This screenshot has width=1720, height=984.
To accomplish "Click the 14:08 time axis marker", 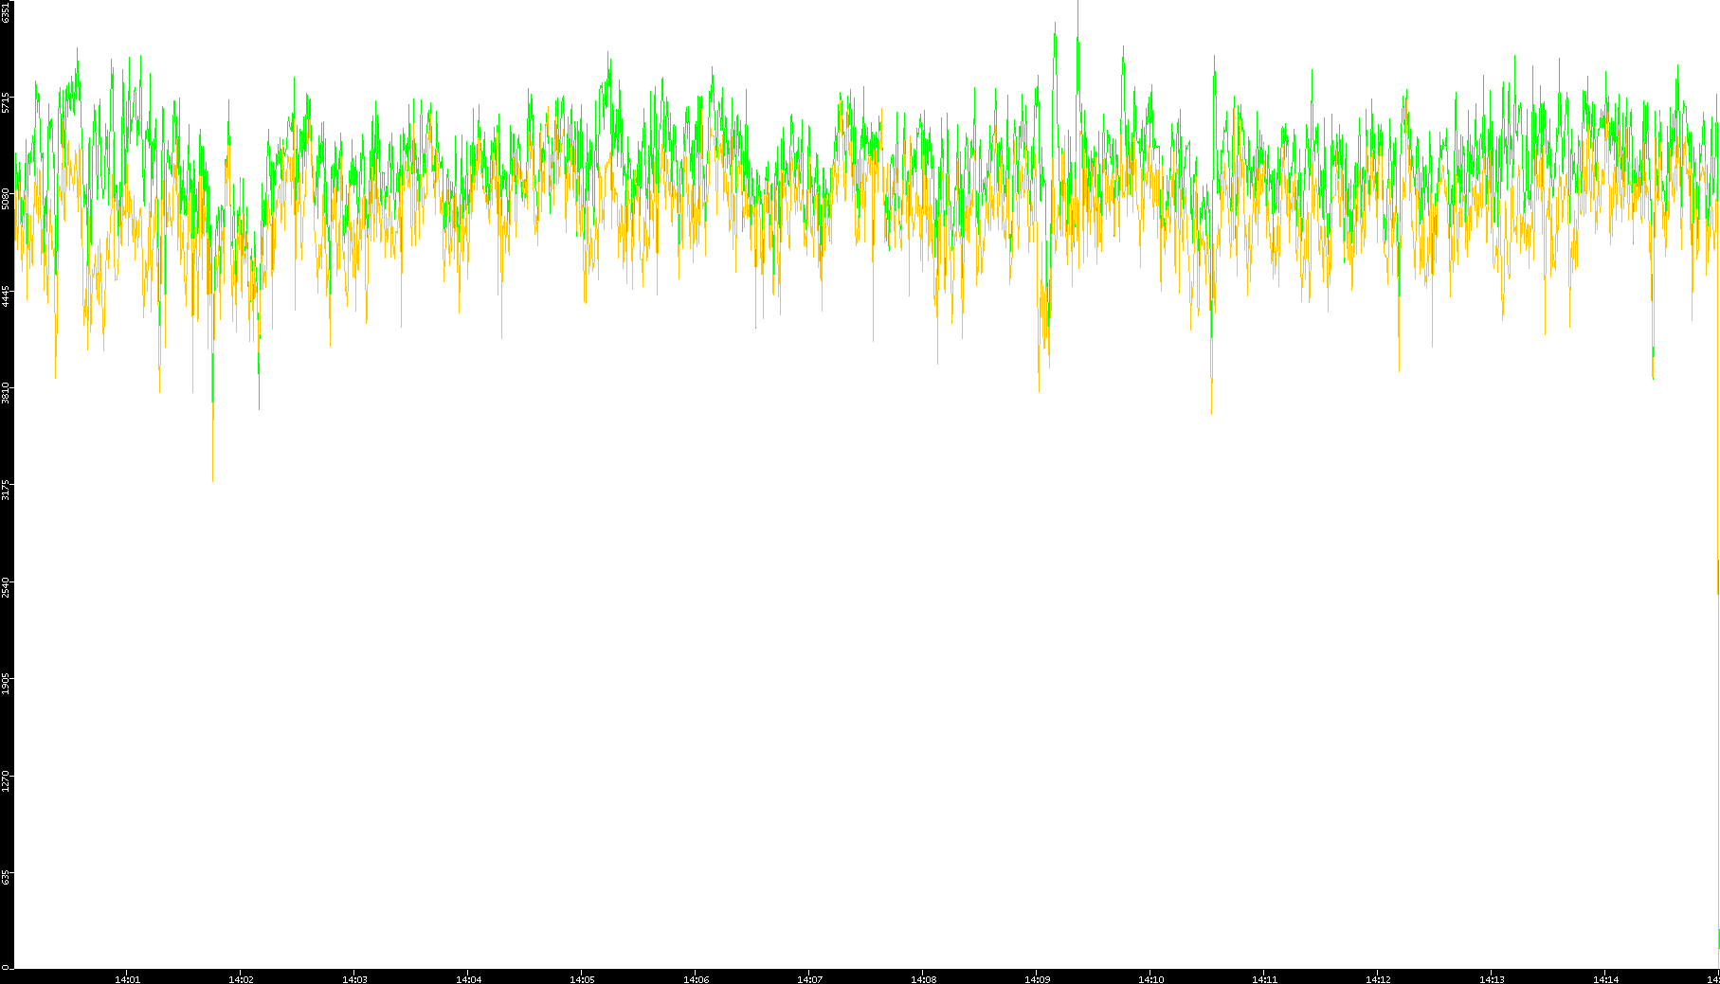I will coord(923,979).
